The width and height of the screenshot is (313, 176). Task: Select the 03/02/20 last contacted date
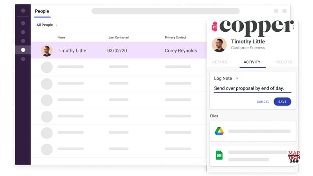(117, 51)
